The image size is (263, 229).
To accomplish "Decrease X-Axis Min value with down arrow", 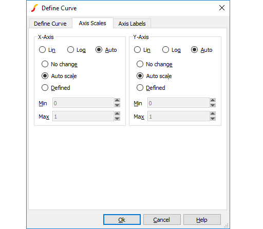I will [x=117, y=105].
